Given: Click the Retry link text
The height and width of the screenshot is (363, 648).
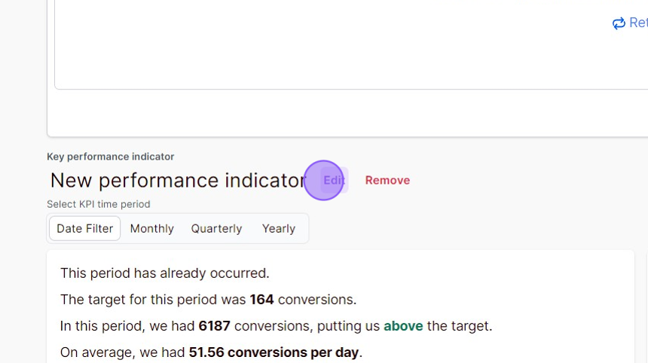Looking at the screenshot, I should (x=637, y=23).
